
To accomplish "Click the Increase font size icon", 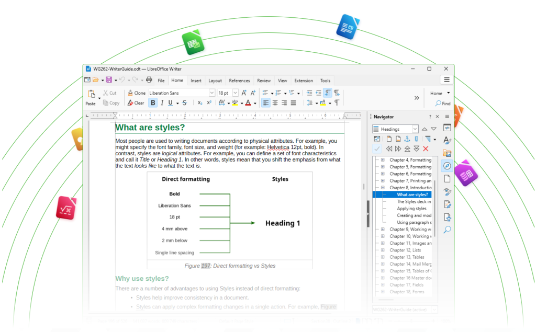I will (x=244, y=93).
